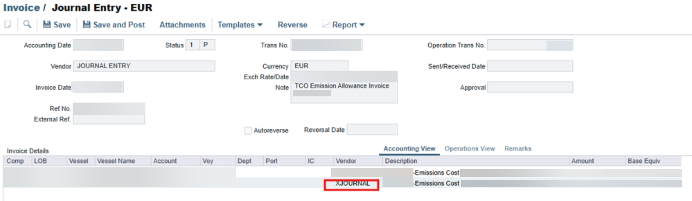Open the Report chart menu
This screenshot has width=692, height=201.
coord(343,25)
